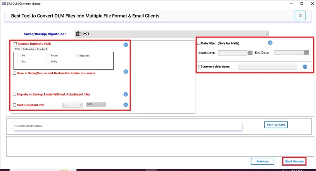
Task: Open the MB size unit dropdown
Action: click(96, 104)
